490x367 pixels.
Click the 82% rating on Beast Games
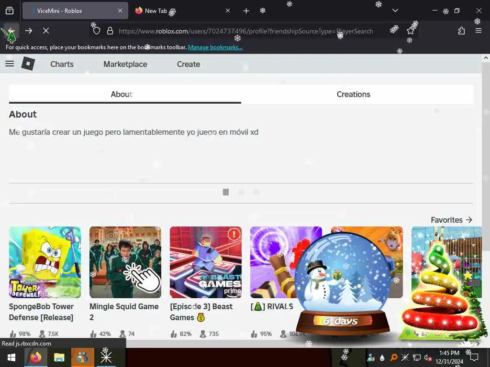pyautogui.click(x=181, y=334)
